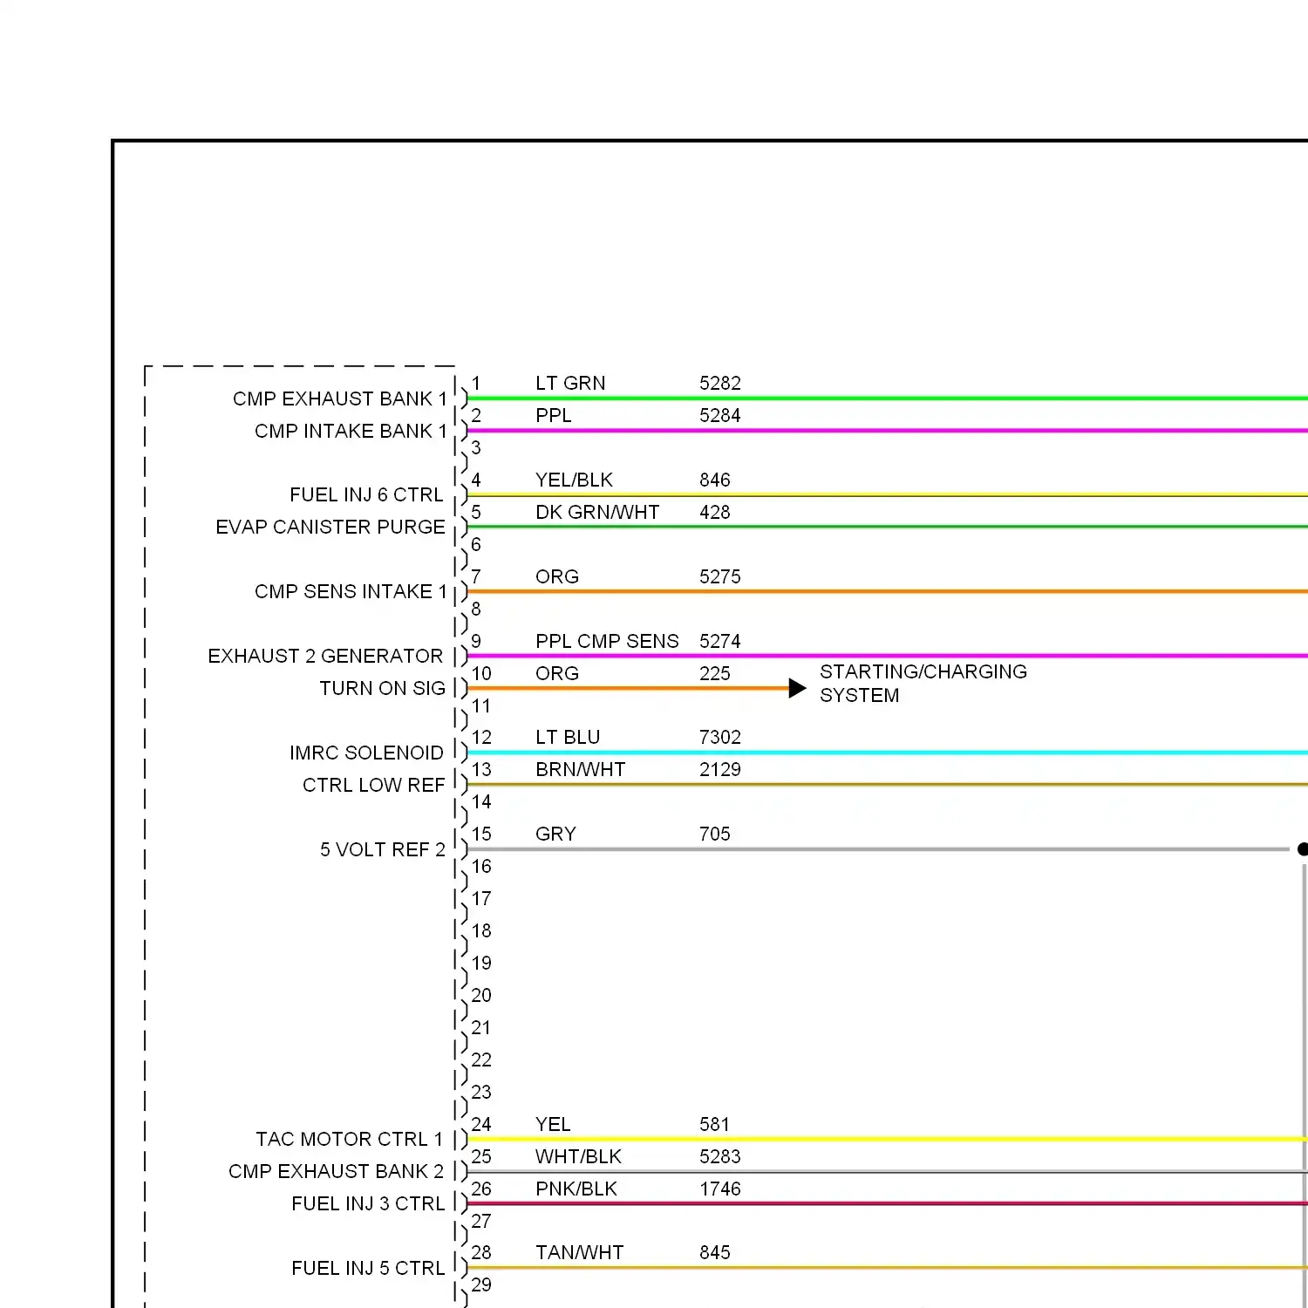Click the YEL label at pin 24
This screenshot has height=1308, width=1308.
[553, 1124]
